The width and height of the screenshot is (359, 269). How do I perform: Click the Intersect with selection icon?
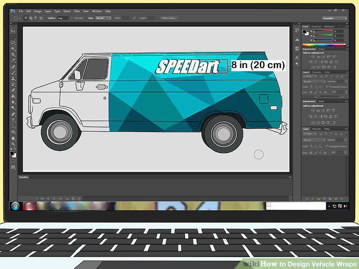tap(41, 18)
